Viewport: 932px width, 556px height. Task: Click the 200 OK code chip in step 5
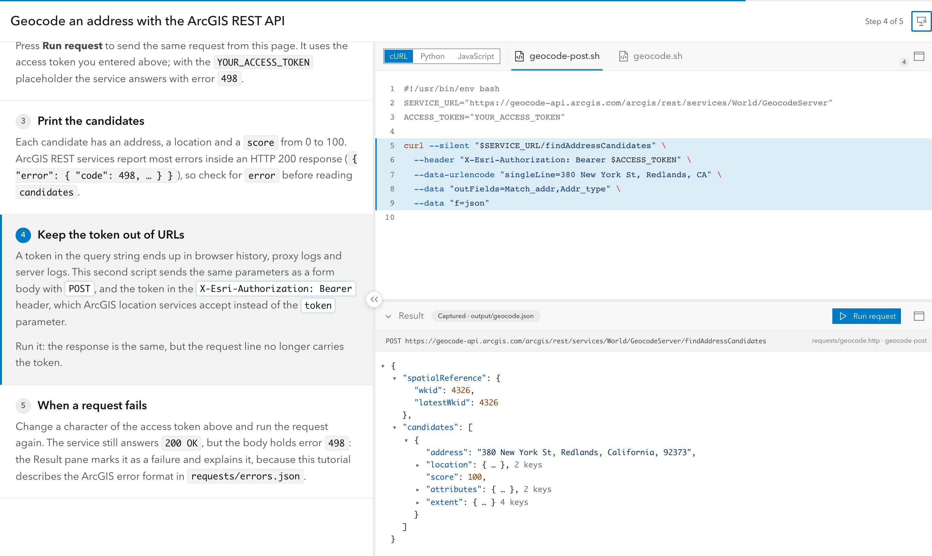tap(181, 443)
